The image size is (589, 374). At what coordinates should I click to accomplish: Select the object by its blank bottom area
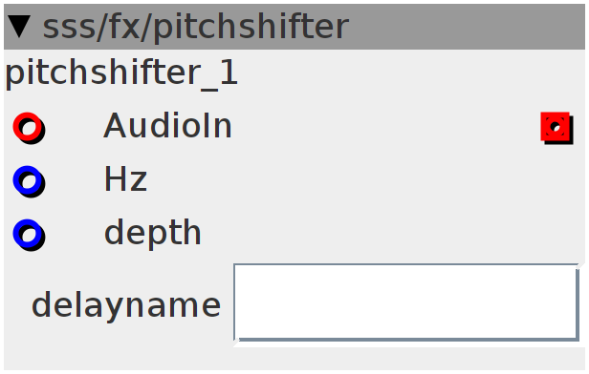click(x=294, y=359)
